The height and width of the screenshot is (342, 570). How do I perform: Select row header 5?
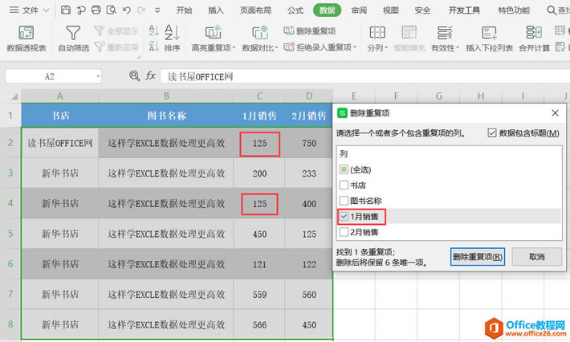point(10,234)
